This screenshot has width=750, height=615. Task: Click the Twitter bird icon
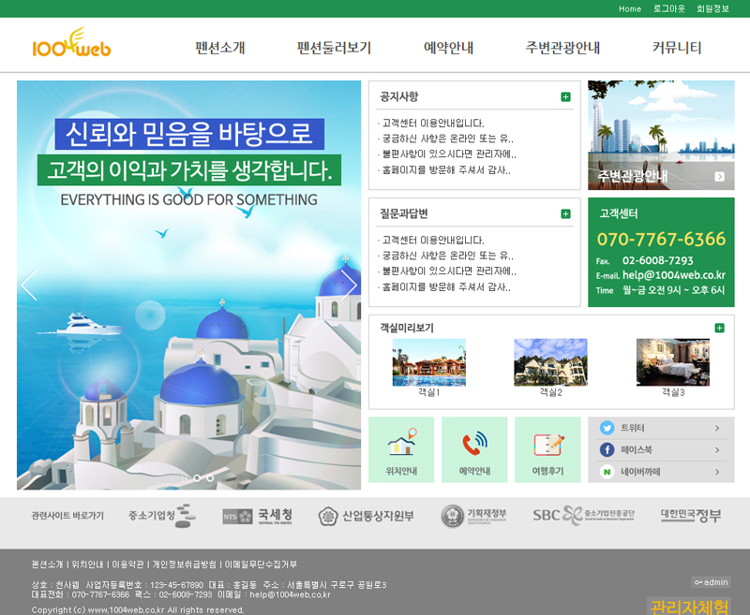(607, 428)
